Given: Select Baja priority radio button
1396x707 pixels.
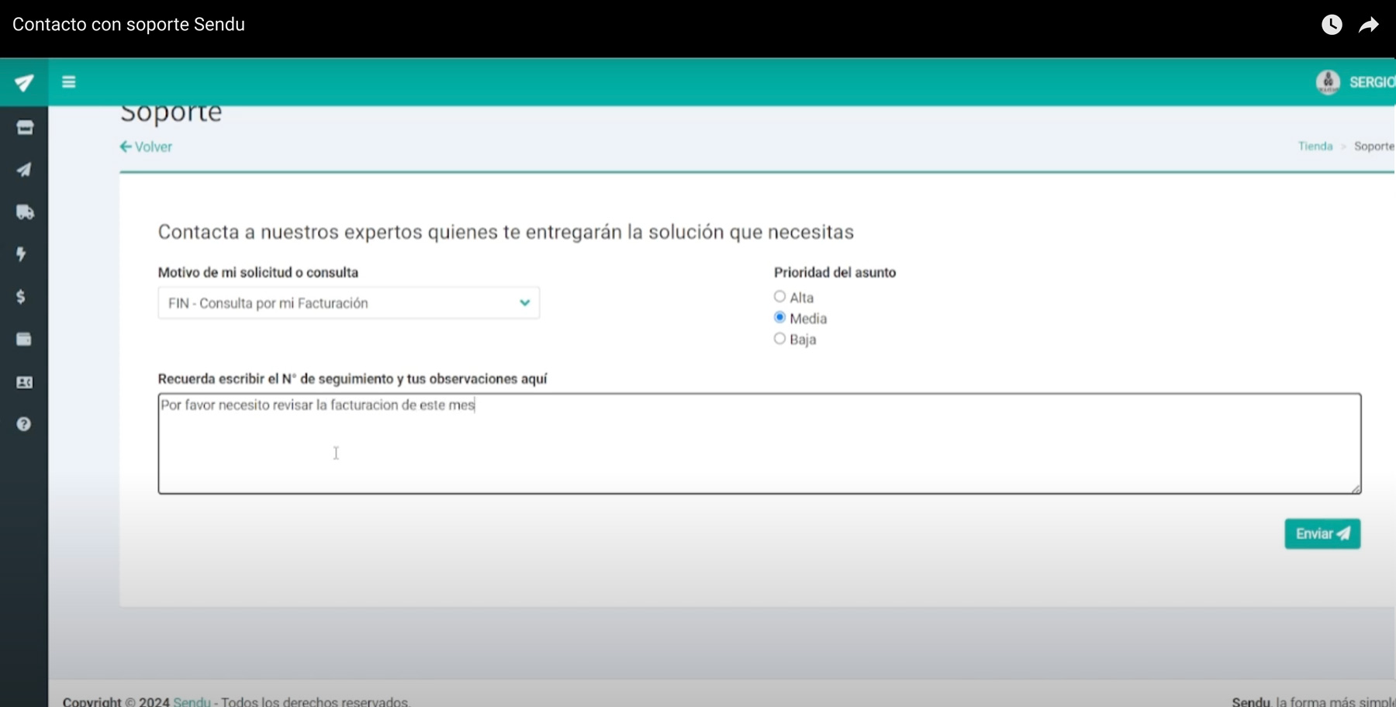Looking at the screenshot, I should (x=779, y=339).
